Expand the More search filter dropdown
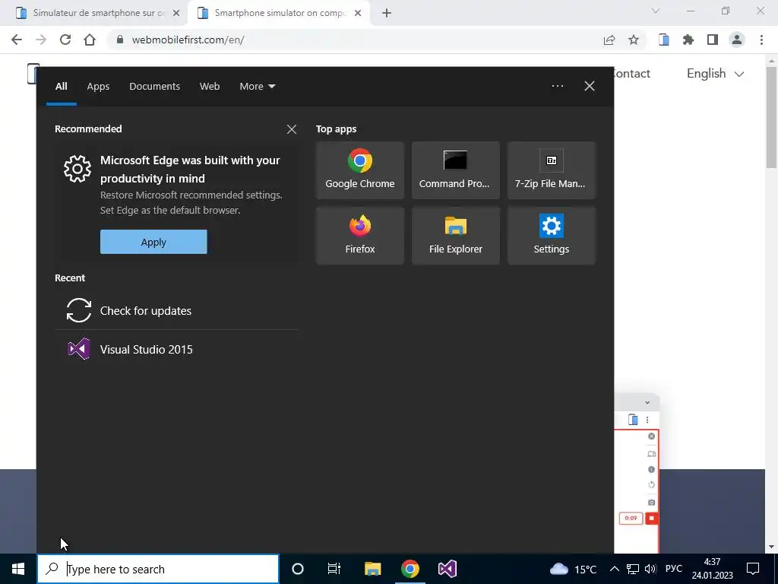The width and height of the screenshot is (778, 584). [x=257, y=87]
